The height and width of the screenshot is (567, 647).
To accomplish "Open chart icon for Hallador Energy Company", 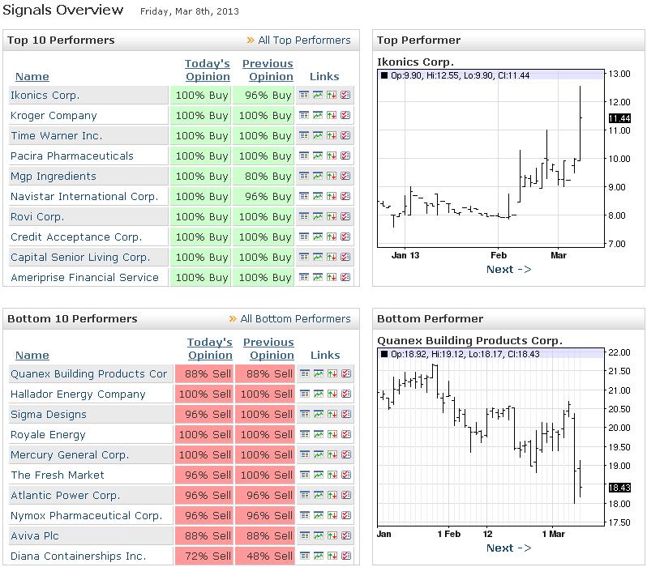I will pyautogui.click(x=319, y=394).
